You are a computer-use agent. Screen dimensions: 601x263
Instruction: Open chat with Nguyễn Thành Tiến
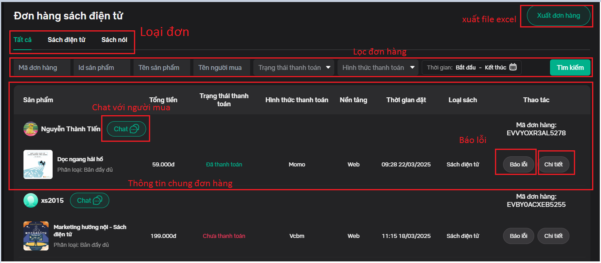(126, 129)
